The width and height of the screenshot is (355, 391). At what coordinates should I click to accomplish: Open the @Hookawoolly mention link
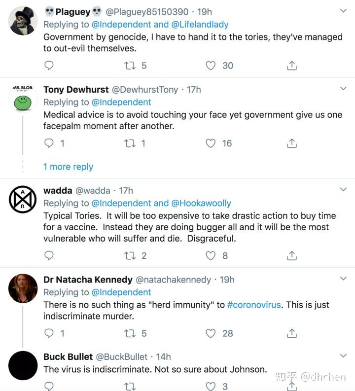tap(201, 203)
